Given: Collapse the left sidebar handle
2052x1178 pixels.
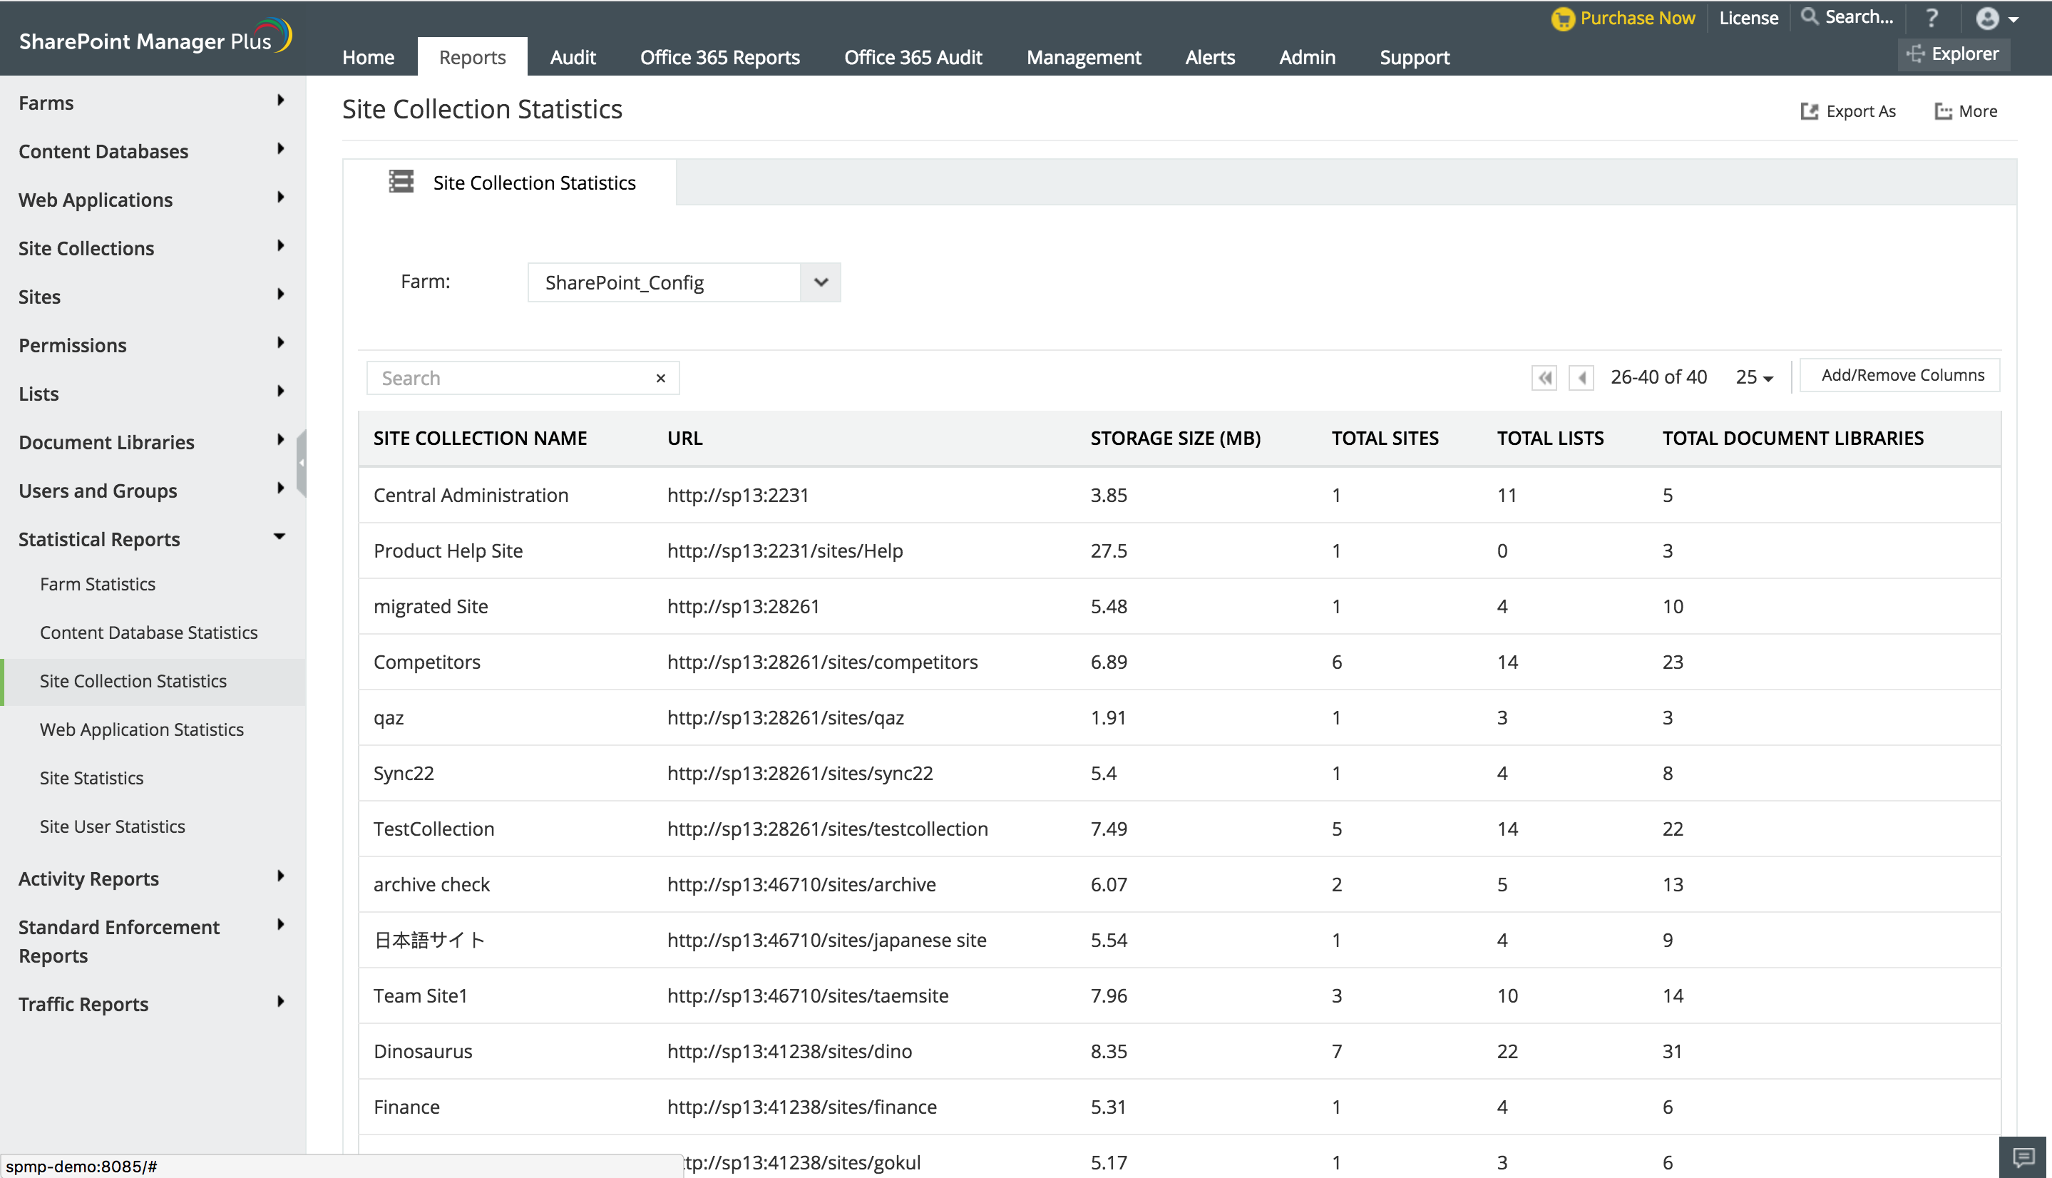Looking at the screenshot, I should pyautogui.click(x=301, y=463).
